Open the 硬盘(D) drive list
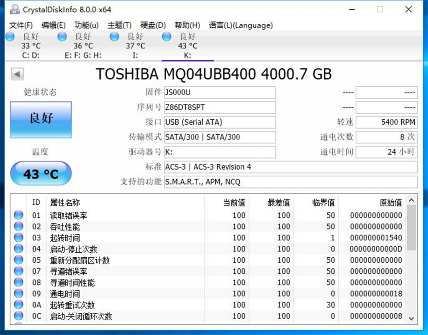This screenshot has width=428, height=335. (x=153, y=25)
